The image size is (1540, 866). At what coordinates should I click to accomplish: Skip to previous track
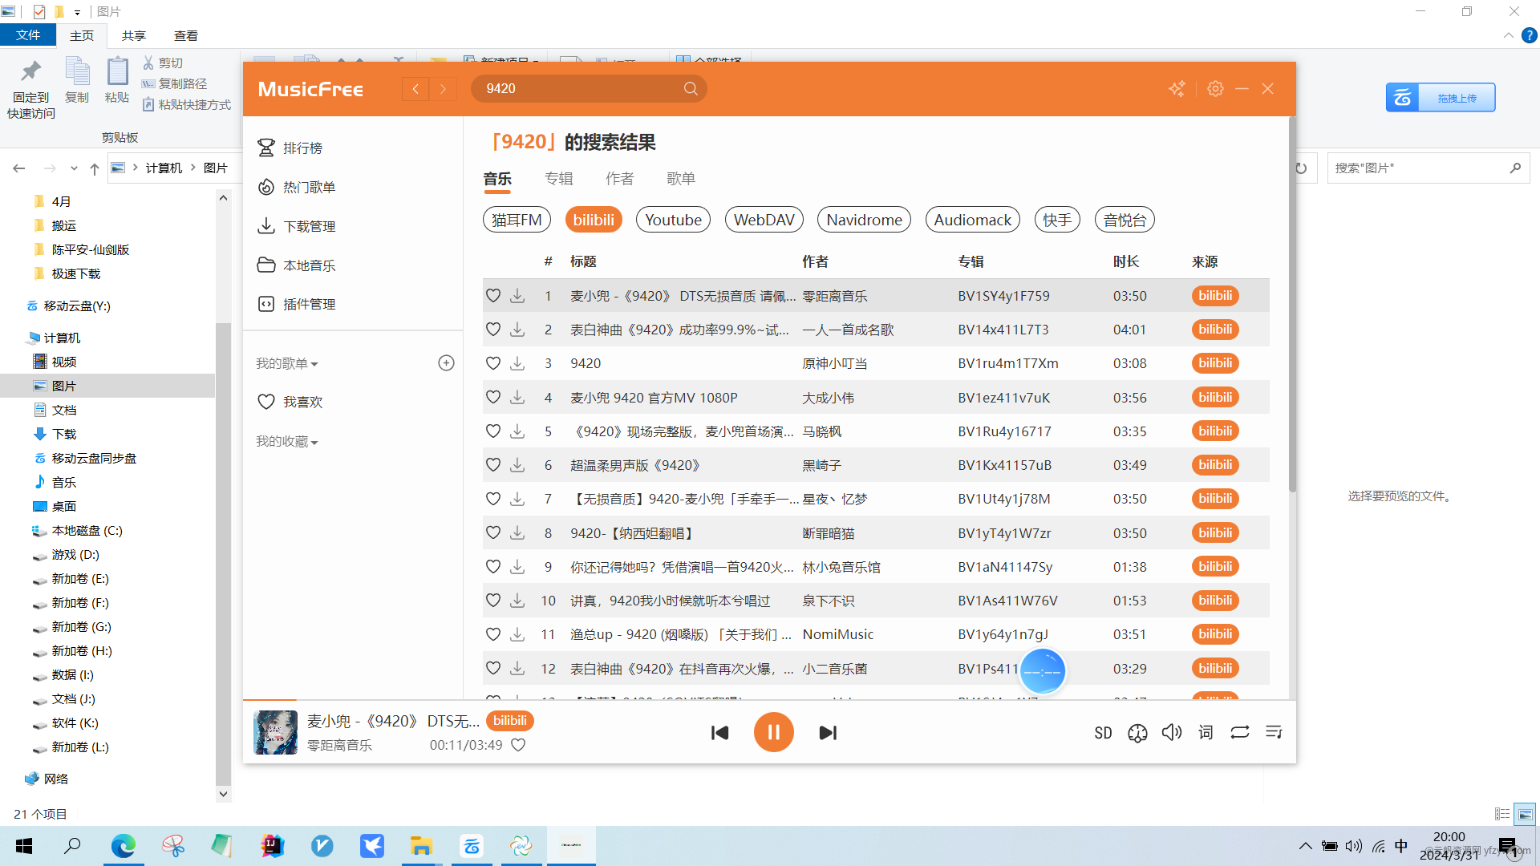719,733
